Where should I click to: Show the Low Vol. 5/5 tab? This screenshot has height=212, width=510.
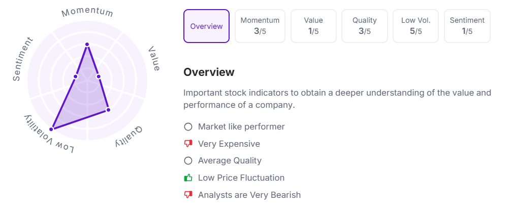pos(416,26)
